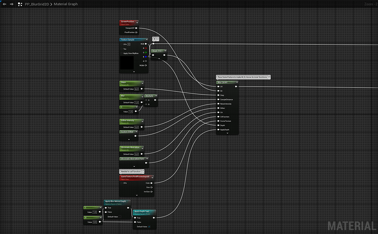Click the Steps Default Value field

pos(136,88)
